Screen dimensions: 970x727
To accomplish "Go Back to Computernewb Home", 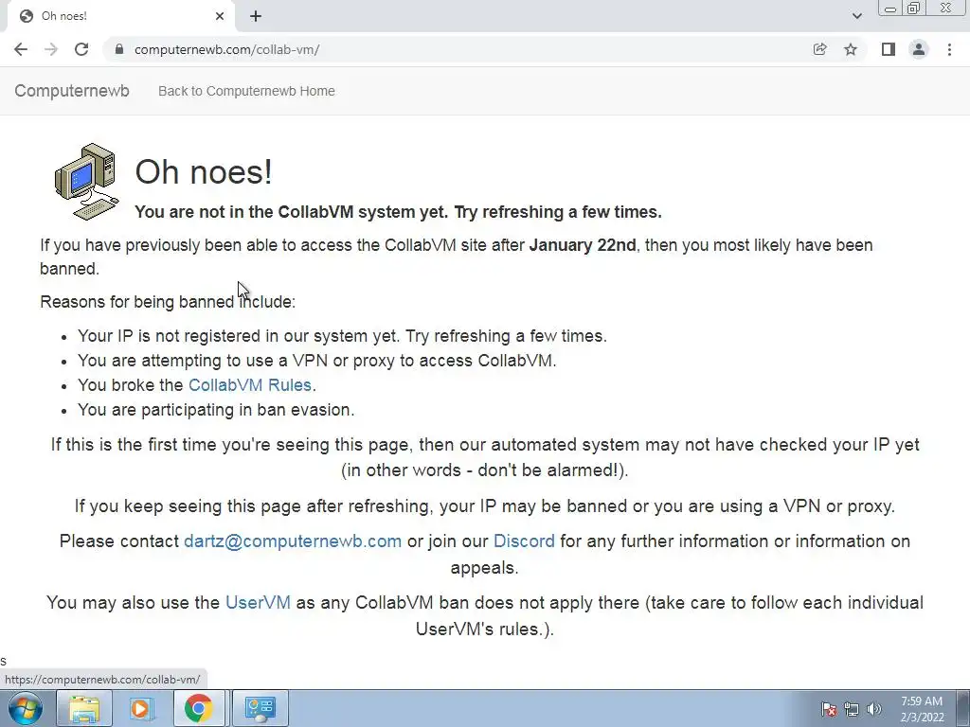I will tap(246, 91).
